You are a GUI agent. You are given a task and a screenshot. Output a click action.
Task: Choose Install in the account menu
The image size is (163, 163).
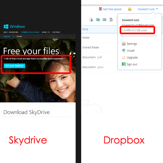130,51
